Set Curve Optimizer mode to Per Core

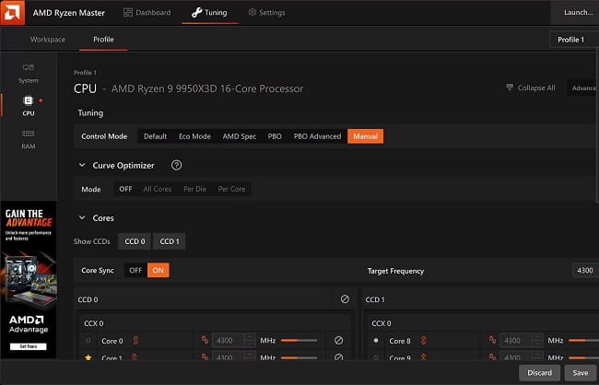[231, 189]
